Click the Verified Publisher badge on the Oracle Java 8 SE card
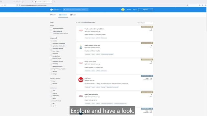207x116 pixels. 147,43
